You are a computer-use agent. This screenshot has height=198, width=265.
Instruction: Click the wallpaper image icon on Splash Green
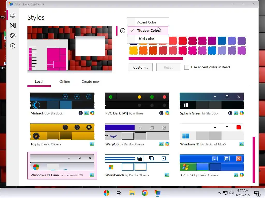pos(236,113)
